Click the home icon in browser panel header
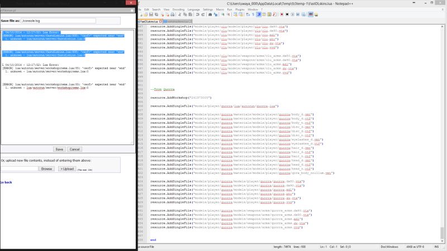Screen dimensions: 447x251 tap(132, 10)
